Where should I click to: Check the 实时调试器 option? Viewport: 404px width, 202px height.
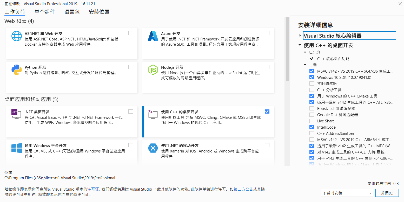[x=312, y=83]
